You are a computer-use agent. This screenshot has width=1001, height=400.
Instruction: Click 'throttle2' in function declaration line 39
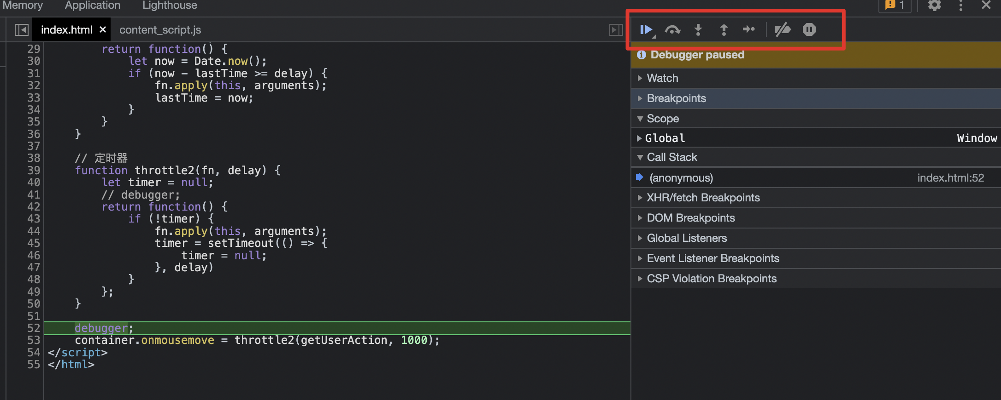(x=165, y=171)
